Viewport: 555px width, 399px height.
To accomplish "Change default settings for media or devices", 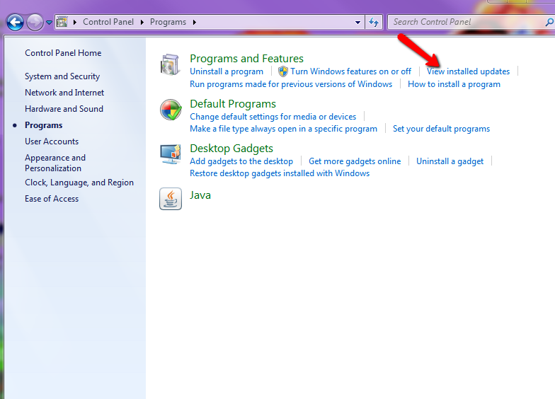I will (x=273, y=117).
